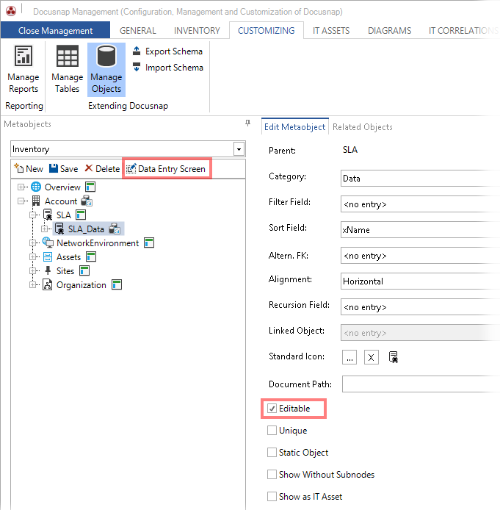Expand the Organization tree node
The height and width of the screenshot is (510, 500).
pos(32,285)
